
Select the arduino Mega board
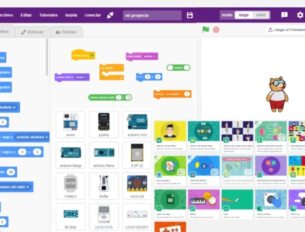(x=70, y=155)
